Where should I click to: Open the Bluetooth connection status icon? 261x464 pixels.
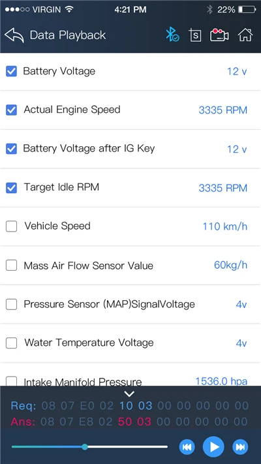coord(172,35)
